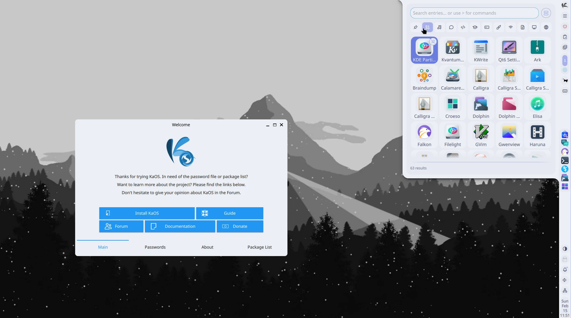Open the volume control in the side panel
Image resolution: width=571 pixels, height=318 pixels.
tap(565, 280)
